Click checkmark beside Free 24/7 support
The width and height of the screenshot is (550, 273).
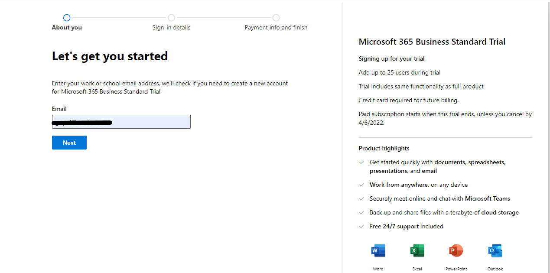[361, 226]
